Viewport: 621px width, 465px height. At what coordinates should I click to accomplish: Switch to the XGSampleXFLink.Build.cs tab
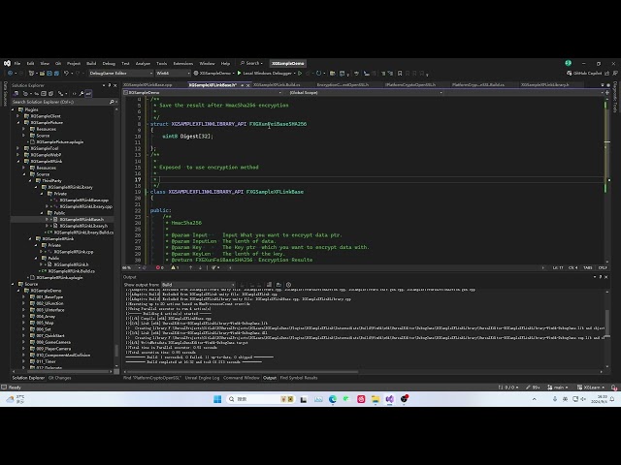click(x=277, y=85)
